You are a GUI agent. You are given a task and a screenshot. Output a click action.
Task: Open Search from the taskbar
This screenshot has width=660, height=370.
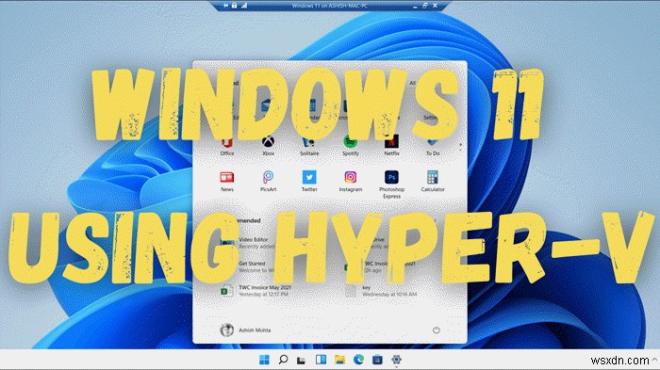tap(283, 360)
